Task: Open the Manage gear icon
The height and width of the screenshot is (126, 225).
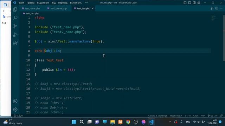Action: point(15,110)
